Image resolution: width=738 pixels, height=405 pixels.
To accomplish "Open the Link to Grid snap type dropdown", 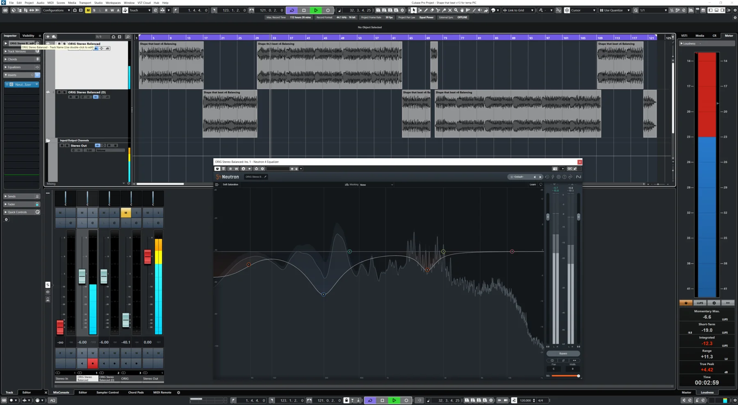I will pyautogui.click(x=519, y=10).
